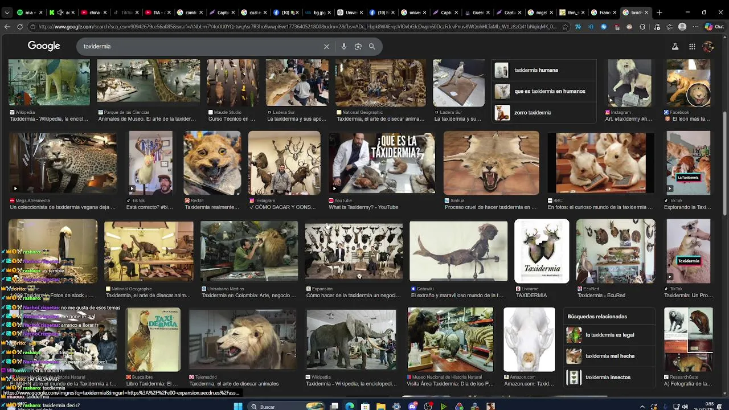
Task: Select 'taxidermia humana' suggestion
Action: pos(544,70)
